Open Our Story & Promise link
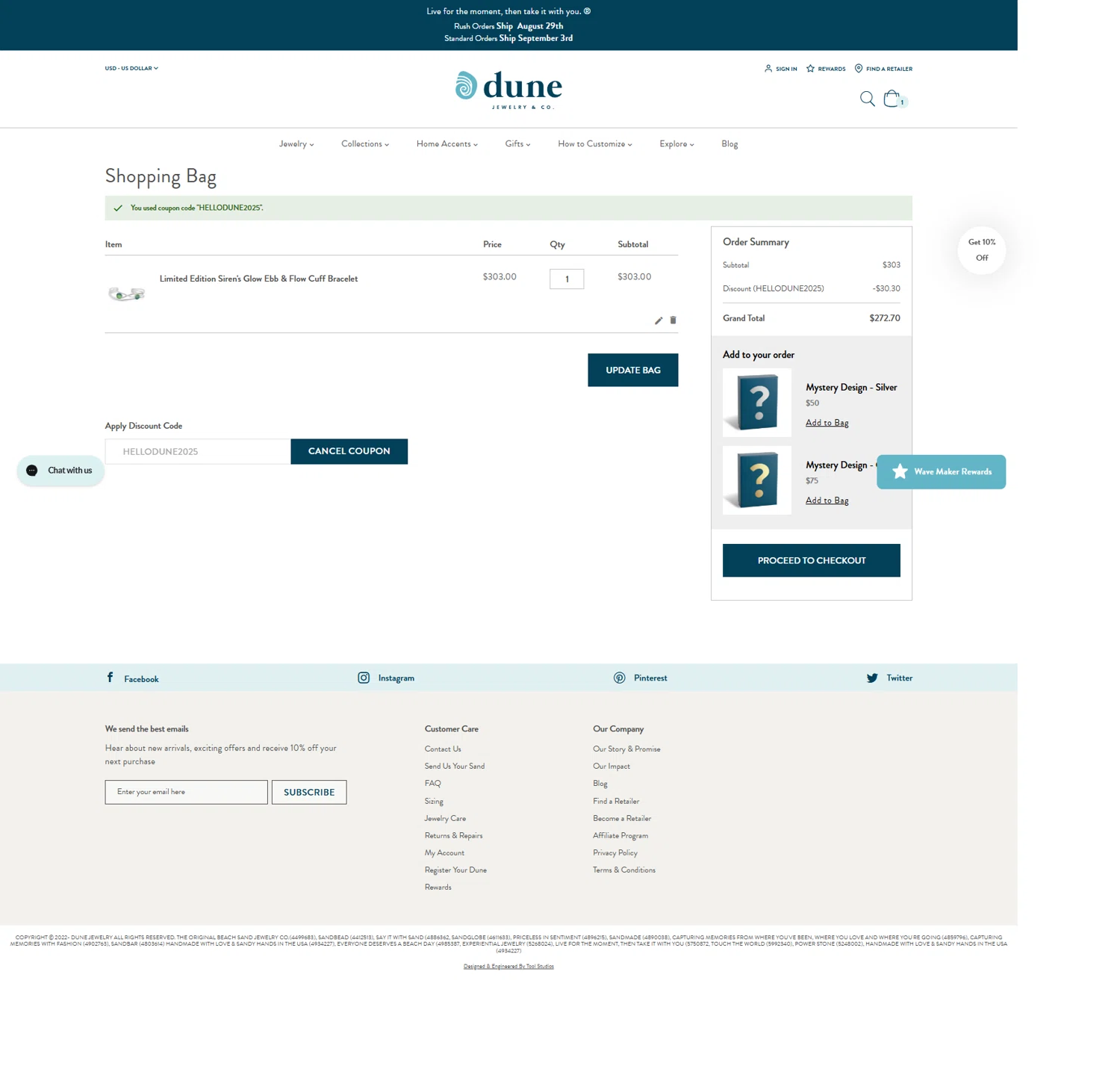 pos(626,749)
